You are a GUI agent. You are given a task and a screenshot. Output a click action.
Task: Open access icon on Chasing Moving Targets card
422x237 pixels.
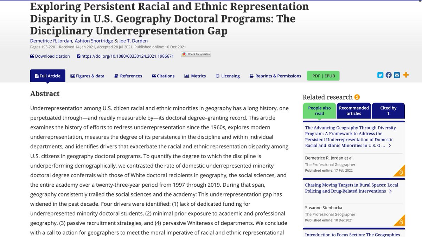[399, 220]
